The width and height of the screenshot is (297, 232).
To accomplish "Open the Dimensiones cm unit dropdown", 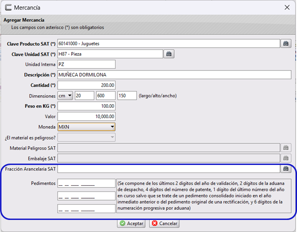I will coord(65,96).
